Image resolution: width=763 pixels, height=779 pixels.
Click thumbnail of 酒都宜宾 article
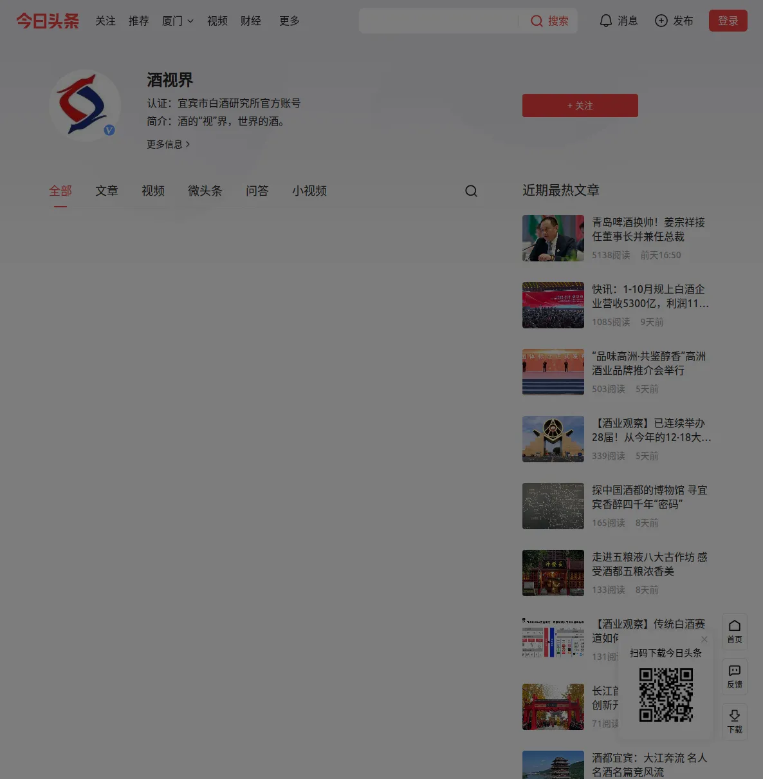553,765
